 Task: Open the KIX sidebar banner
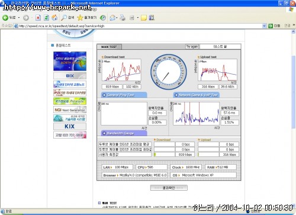coord(70,126)
